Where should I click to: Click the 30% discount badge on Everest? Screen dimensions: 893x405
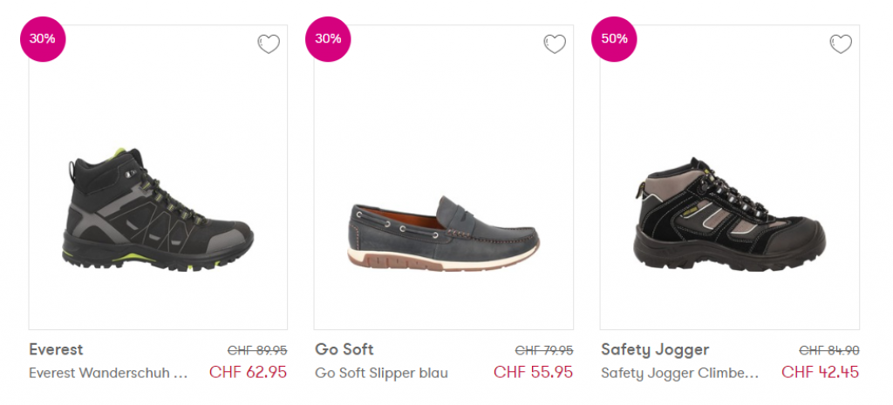pyautogui.click(x=42, y=39)
